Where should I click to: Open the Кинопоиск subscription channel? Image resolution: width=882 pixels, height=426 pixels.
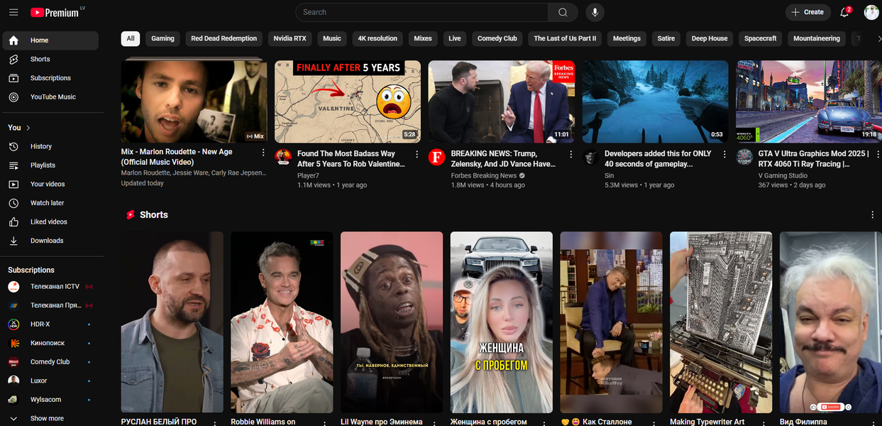50,343
